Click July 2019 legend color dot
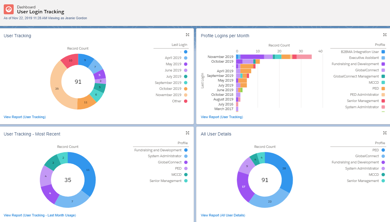Image resolution: width=390 pixels, height=222 pixels. (x=186, y=77)
